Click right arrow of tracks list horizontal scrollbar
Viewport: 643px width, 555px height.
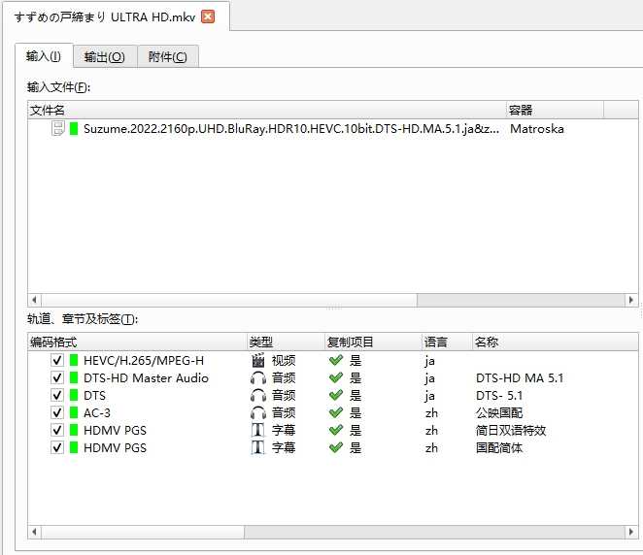[x=631, y=532]
